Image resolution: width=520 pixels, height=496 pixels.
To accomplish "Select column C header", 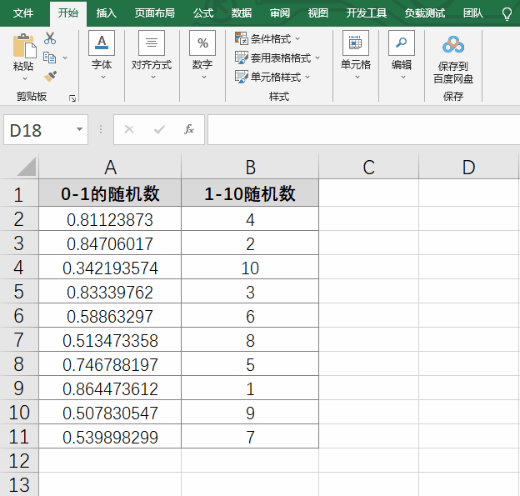I will point(369,167).
